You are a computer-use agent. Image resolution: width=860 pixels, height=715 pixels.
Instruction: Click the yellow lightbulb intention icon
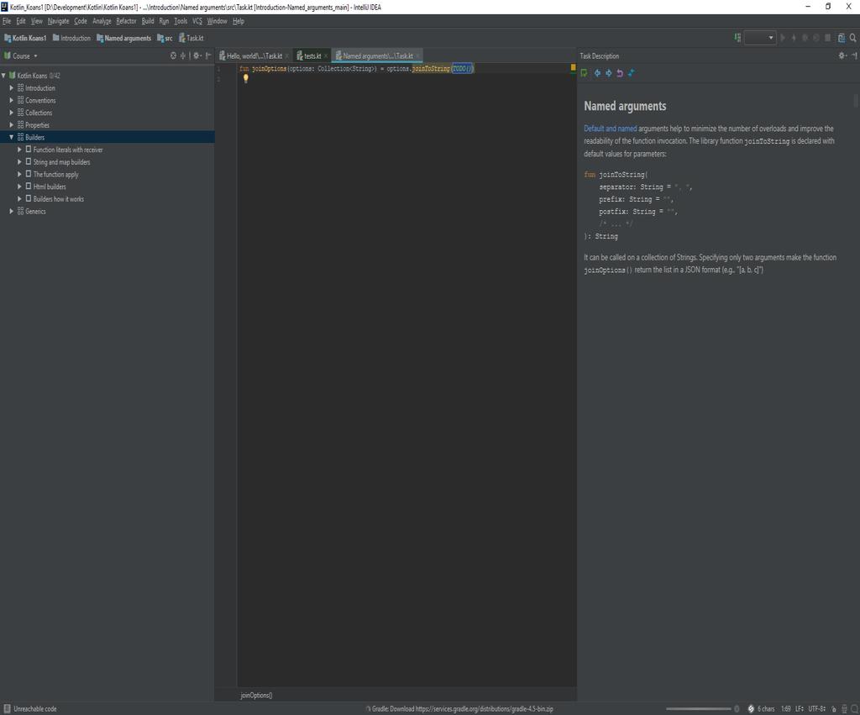[x=246, y=78]
